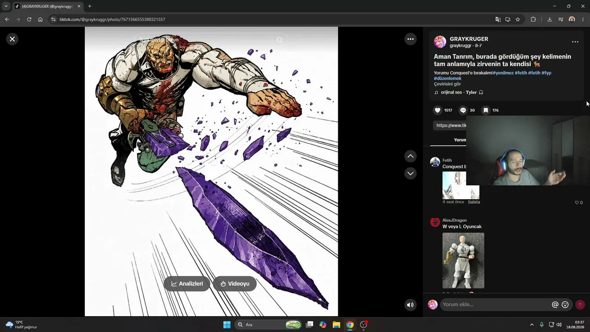View site information icon in address bar
This screenshot has width=590, height=332.
click(x=53, y=19)
